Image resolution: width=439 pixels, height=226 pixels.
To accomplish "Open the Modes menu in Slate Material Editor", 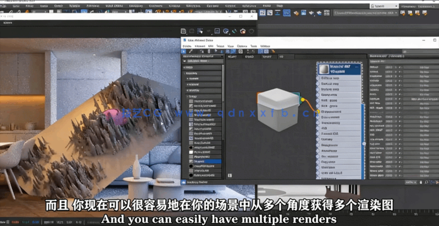I will (186, 46).
